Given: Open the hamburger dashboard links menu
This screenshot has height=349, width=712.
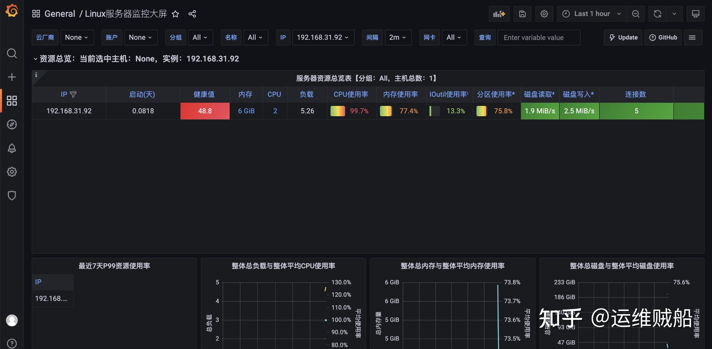Looking at the screenshot, I should coord(692,37).
